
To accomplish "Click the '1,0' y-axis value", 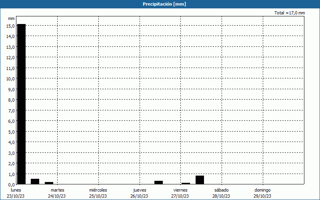I will click(x=11, y=174).
